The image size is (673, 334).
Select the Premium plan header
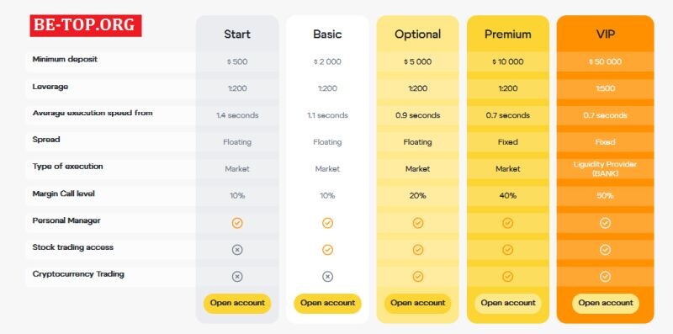(508, 34)
